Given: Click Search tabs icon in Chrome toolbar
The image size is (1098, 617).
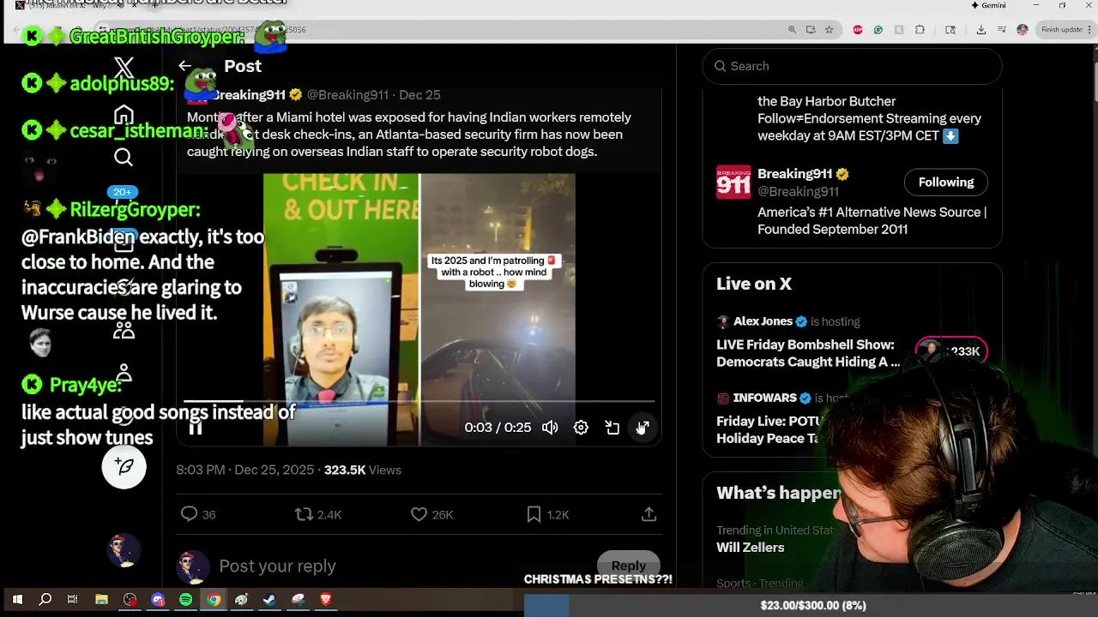Looking at the screenshot, I should 950,29.
